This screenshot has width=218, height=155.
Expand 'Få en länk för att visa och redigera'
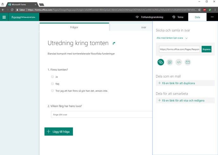coord(181,100)
